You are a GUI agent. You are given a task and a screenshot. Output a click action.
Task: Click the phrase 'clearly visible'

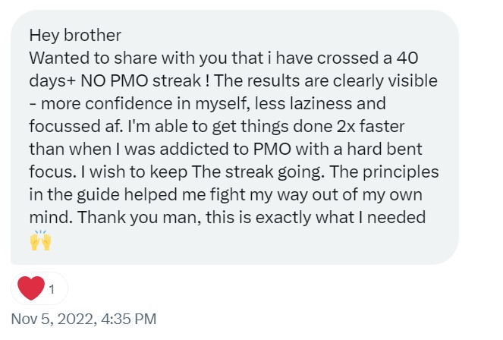[385, 81]
